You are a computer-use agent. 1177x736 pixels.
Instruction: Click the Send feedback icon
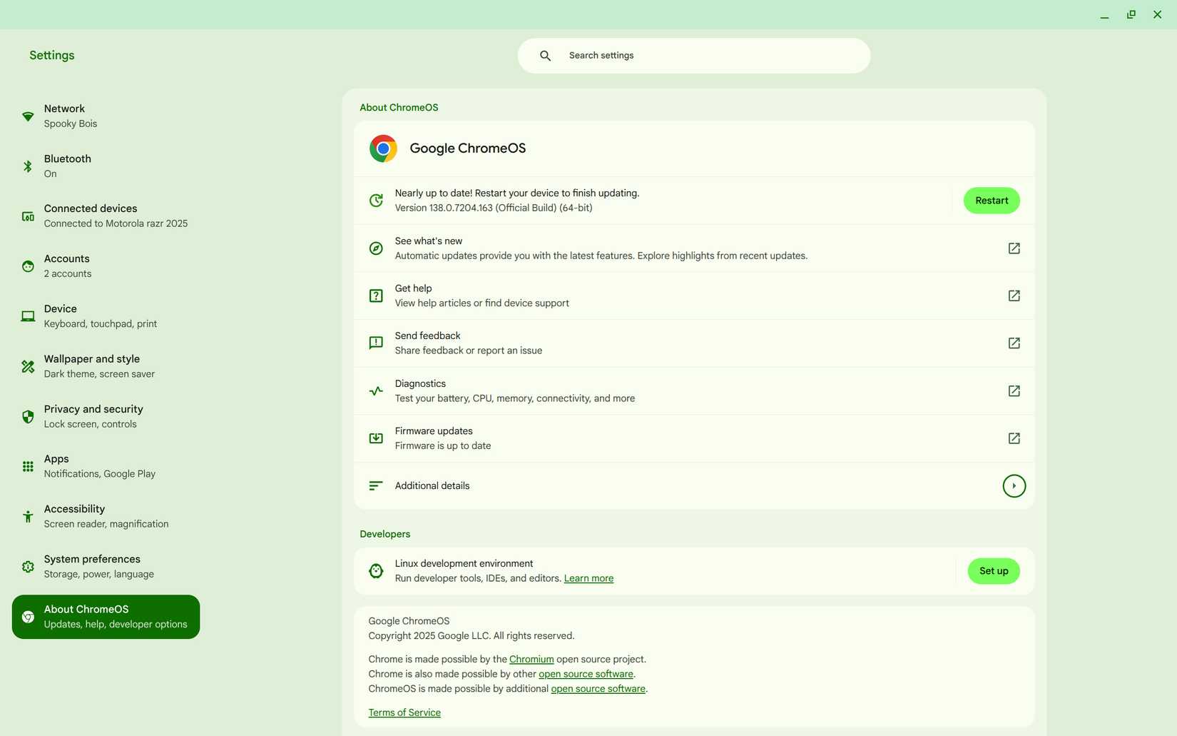pyautogui.click(x=375, y=343)
